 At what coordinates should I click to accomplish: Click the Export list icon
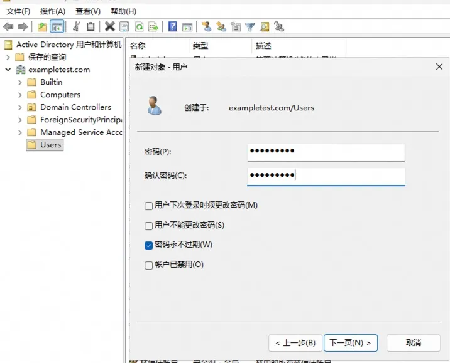click(153, 27)
